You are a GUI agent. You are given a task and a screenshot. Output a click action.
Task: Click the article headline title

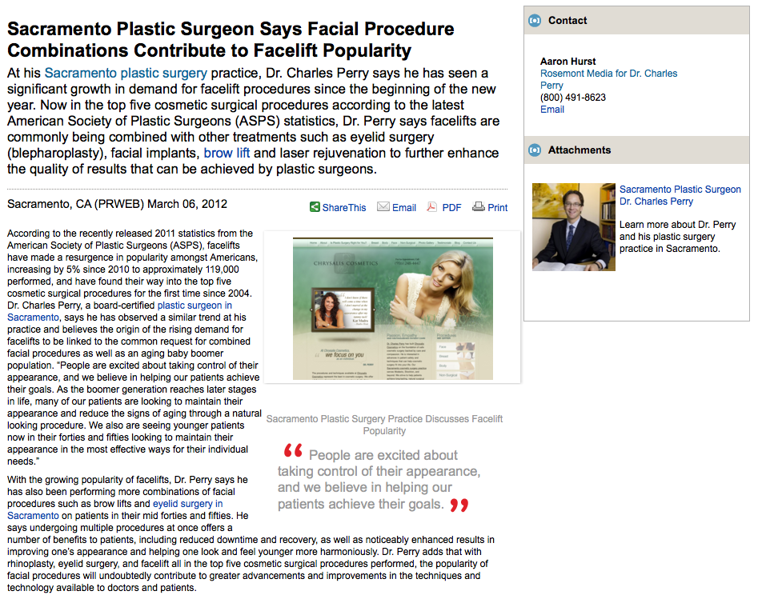tap(231, 40)
